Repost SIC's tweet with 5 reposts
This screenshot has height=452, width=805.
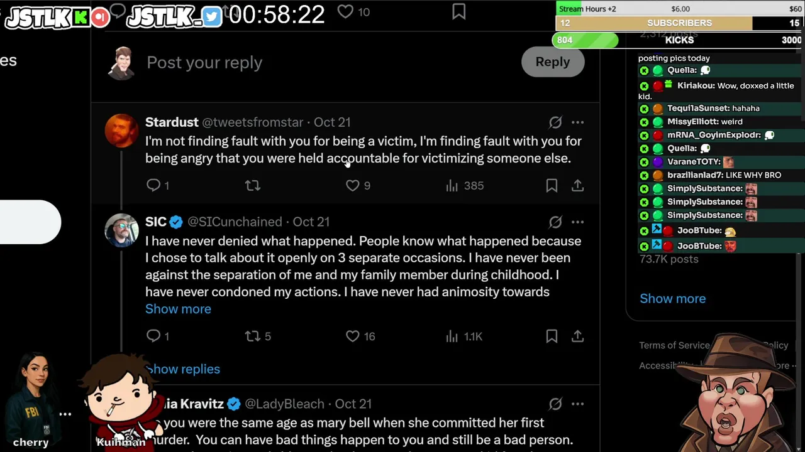click(252, 336)
